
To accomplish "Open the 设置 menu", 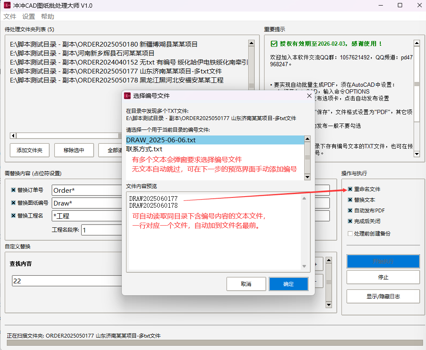I will pyautogui.click(x=28, y=16).
